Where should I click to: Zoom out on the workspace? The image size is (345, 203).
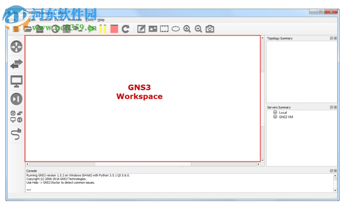(x=198, y=29)
